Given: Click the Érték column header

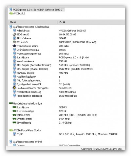Looking at the screenshot, I should (x=63, y=22).
